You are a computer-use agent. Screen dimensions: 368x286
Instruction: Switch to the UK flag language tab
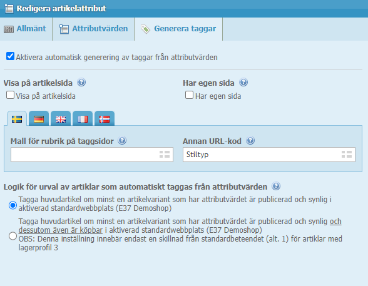[x=61, y=119]
